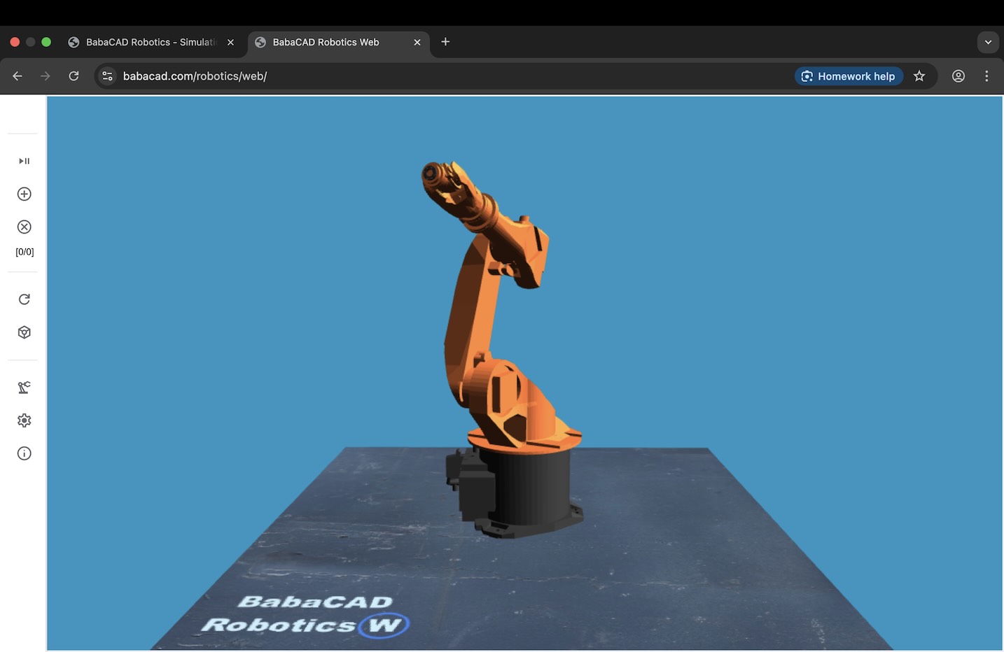Open the settings gear icon

(x=23, y=420)
